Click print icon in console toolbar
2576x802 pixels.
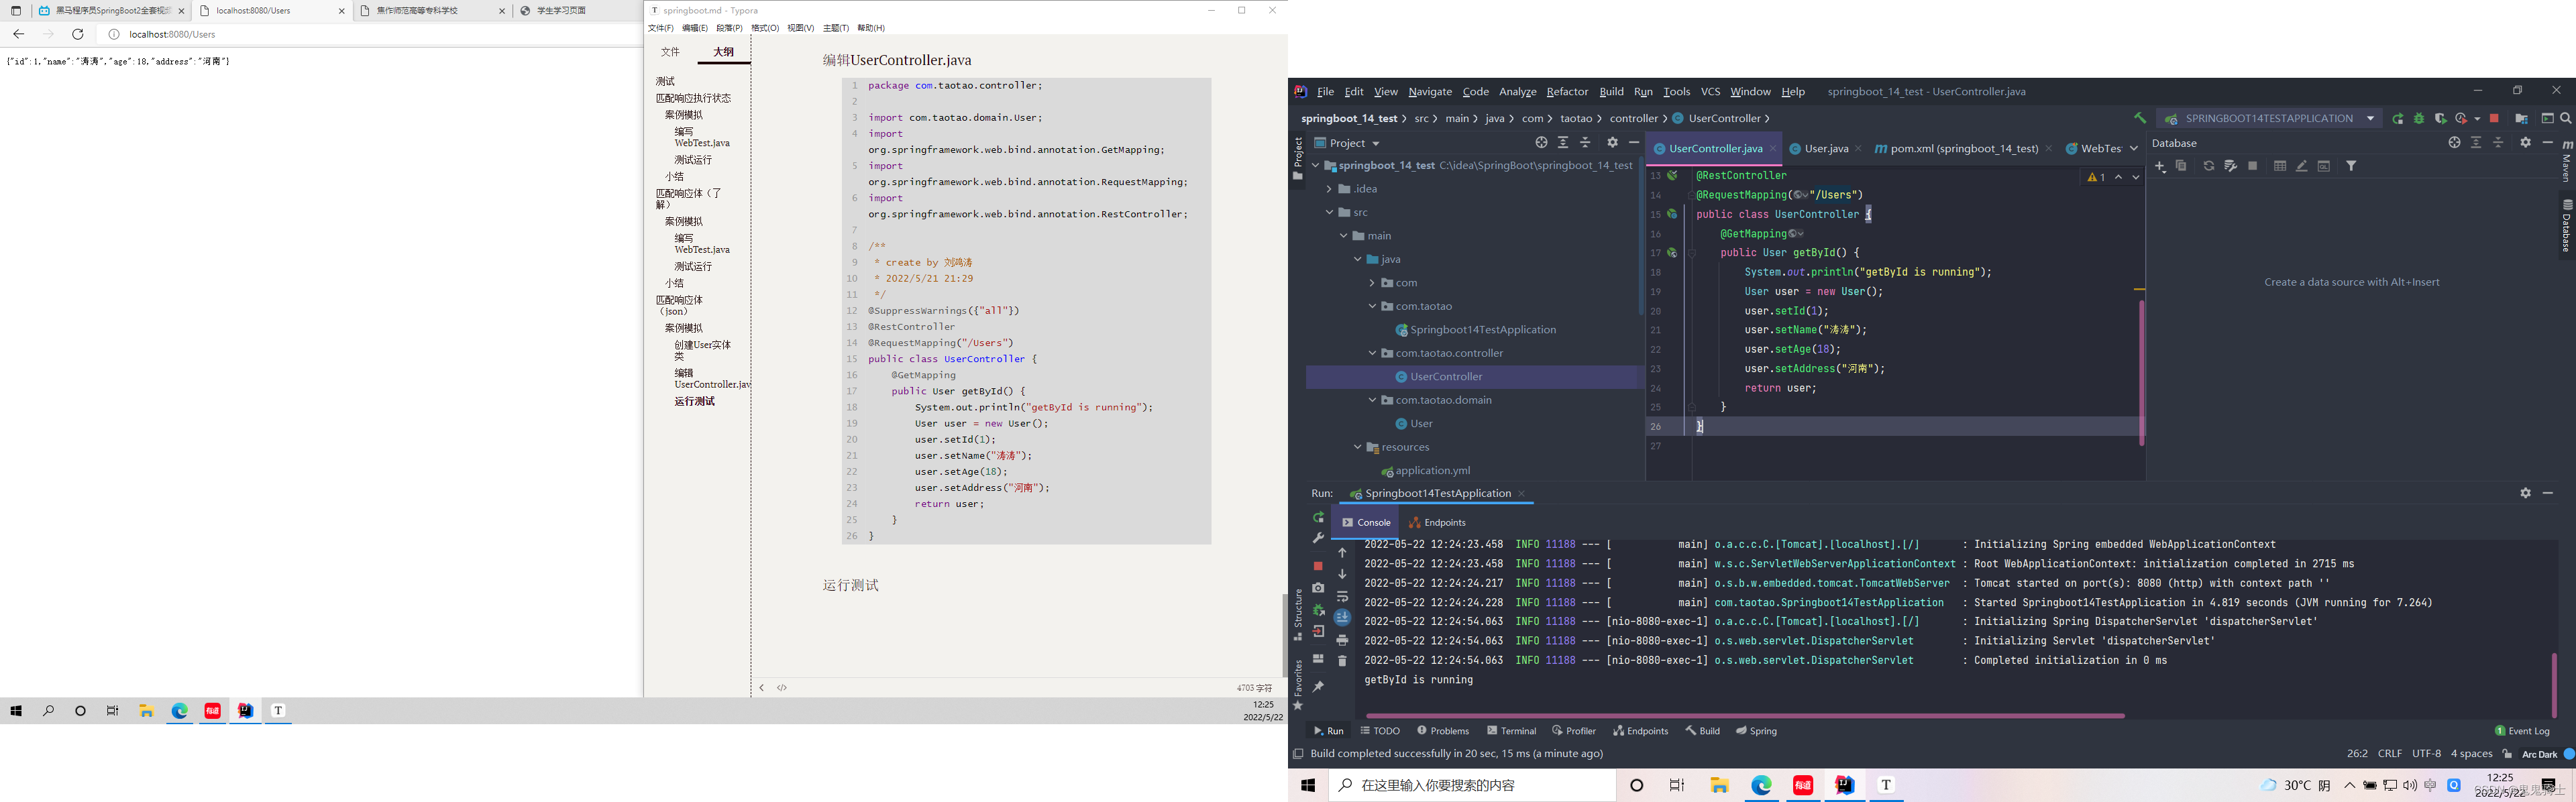click(x=1342, y=639)
